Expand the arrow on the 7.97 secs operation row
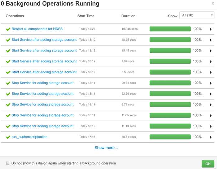Screen dimensions: 217x169 tap(210, 61)
